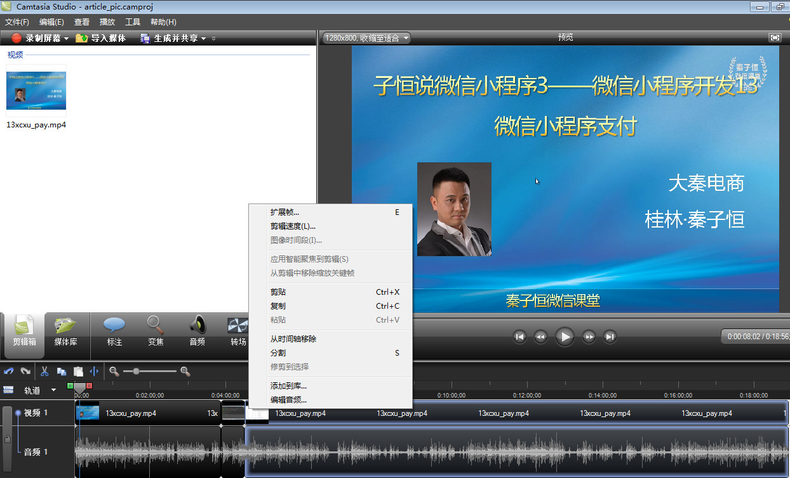Image resolution: width=790 pixels, height=478 pixels.
Task: Open the 帮助(H) menu
Action: 163,22
